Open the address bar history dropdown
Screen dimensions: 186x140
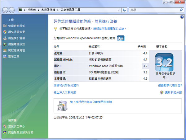click(x=119, y=10)
